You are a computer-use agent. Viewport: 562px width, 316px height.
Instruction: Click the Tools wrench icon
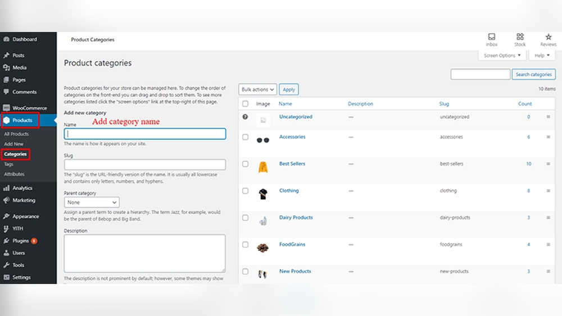[x=6, y=265]
